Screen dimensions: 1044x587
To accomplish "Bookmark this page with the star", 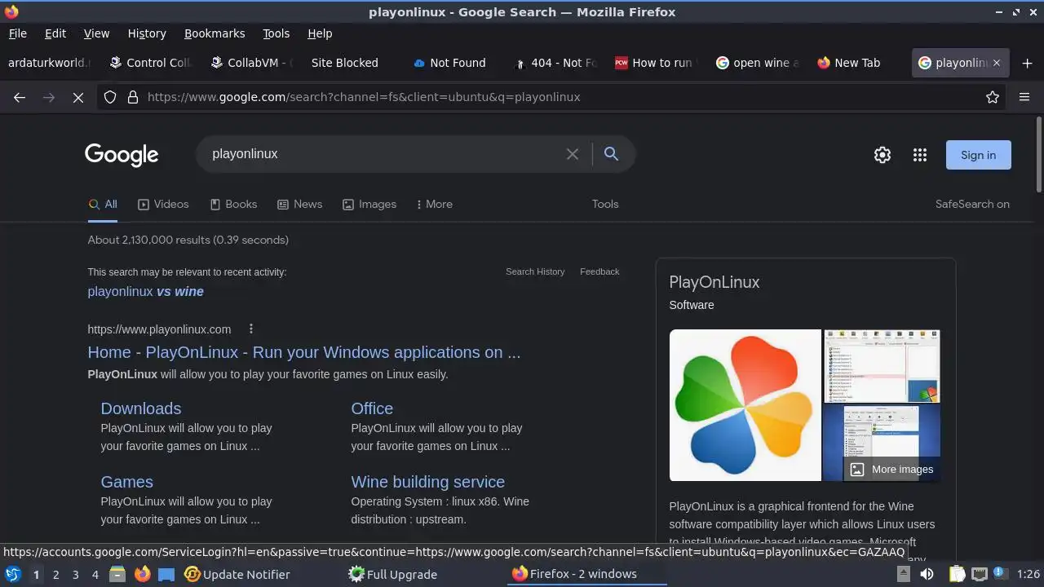I will (993, 97).
